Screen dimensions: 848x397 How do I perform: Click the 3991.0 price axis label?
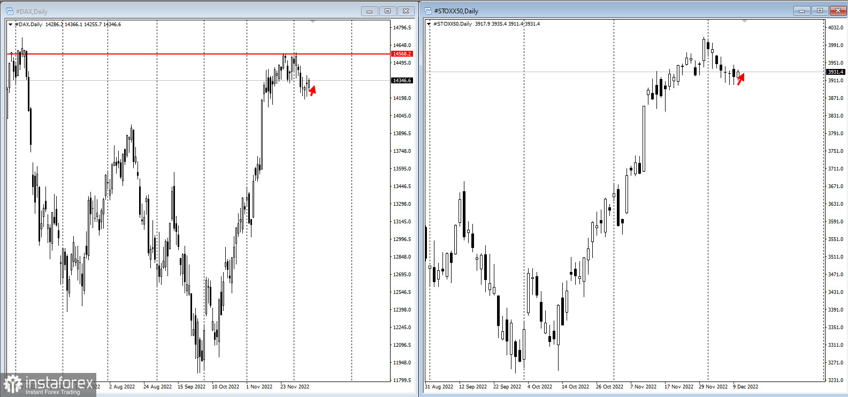(836, 45)
